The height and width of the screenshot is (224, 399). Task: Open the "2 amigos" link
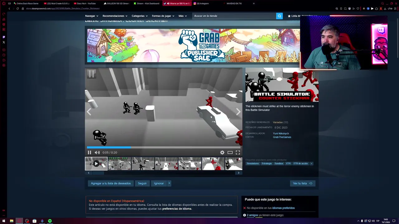[252, 215]
